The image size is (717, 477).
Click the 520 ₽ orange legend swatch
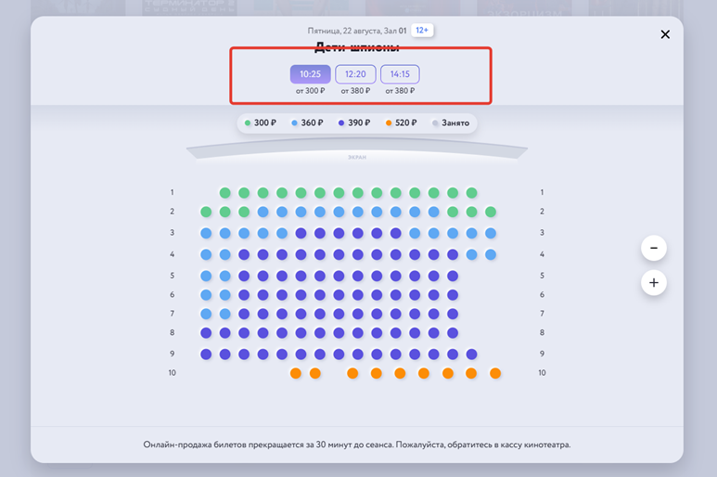point(389,123)
